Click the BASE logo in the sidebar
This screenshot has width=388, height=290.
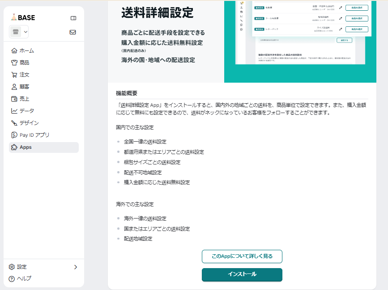click(x=23, y=18)
